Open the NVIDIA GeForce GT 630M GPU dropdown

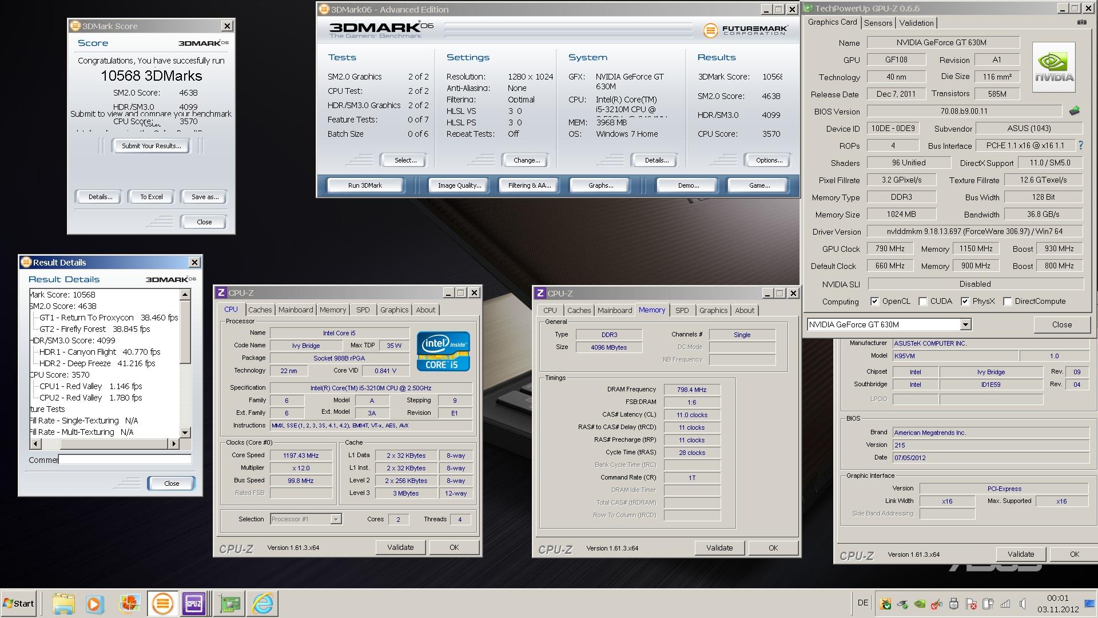pyautogui.click(x=965, y=324)
